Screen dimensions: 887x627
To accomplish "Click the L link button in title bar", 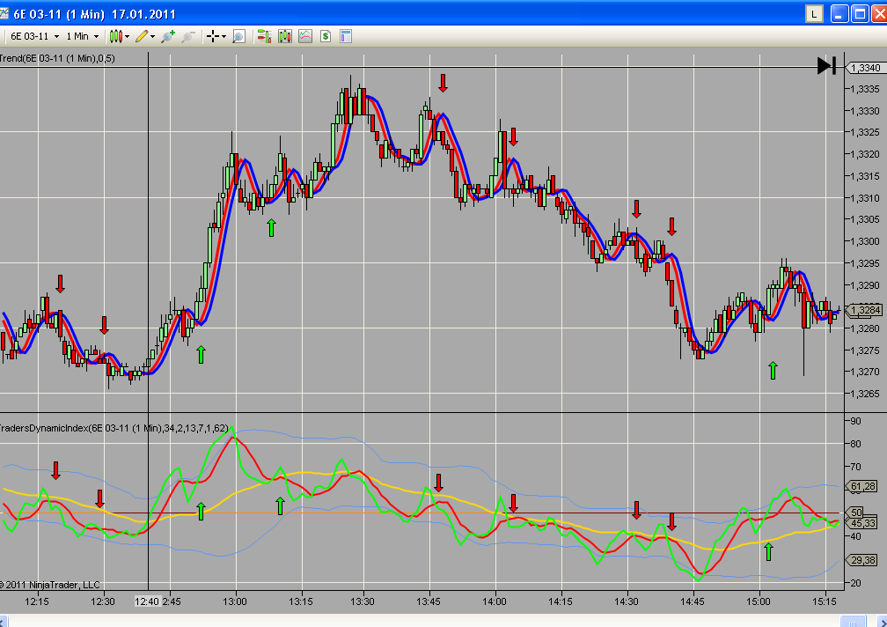I will [x=814, y=14].
